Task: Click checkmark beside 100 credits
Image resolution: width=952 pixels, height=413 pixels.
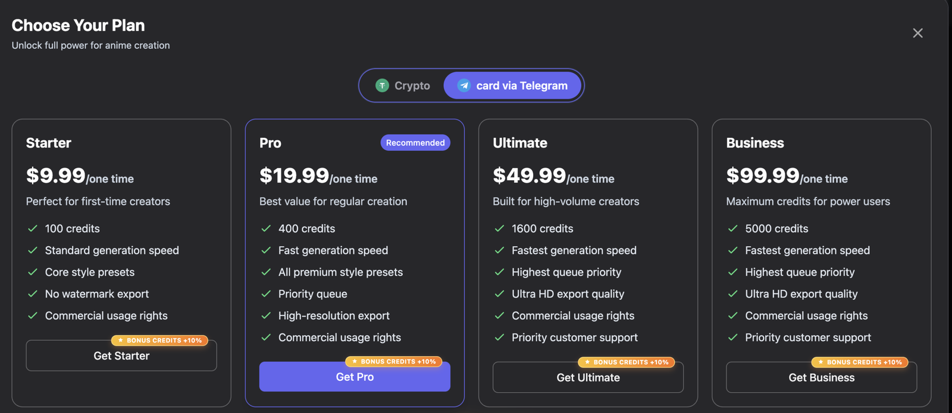Action: click(x=33, y=229)
